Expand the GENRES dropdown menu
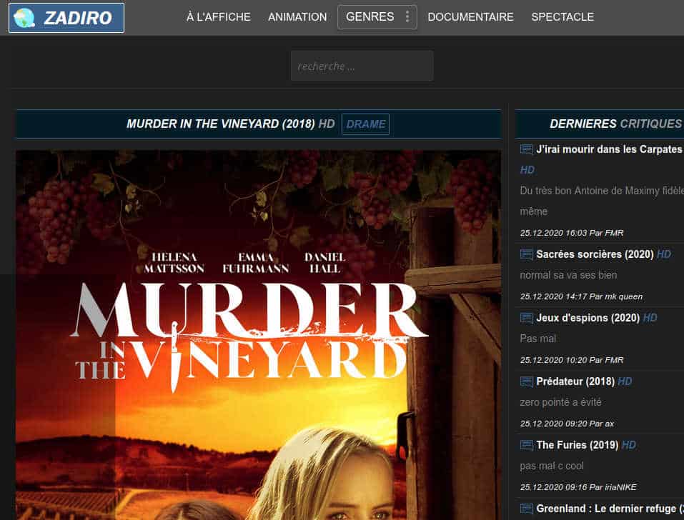684x520 pixels. click(x=377, y=17)
